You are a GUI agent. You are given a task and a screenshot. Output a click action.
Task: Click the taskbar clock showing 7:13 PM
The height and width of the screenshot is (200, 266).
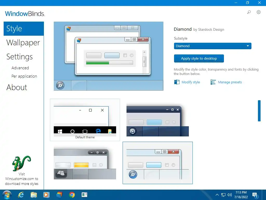coord(241,195)
